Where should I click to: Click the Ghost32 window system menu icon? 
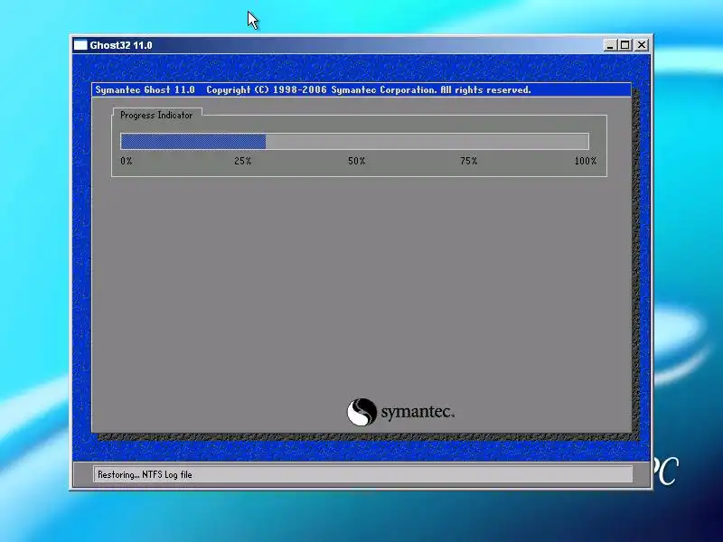click(x=80, y=45)
